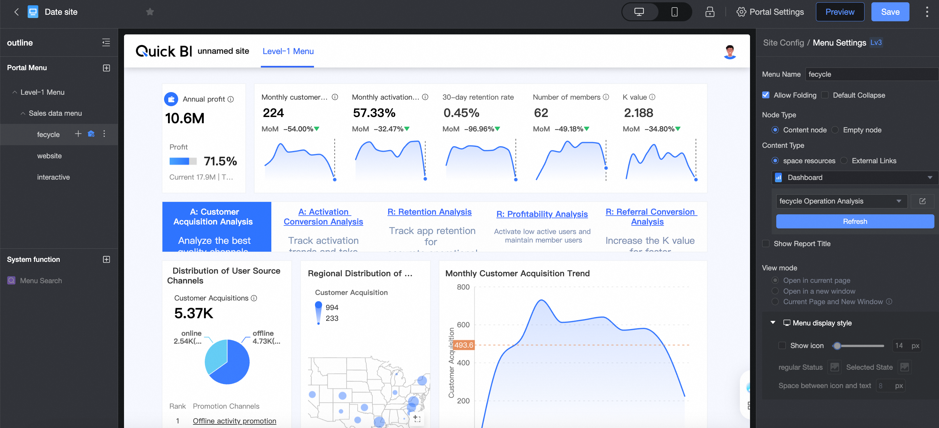Select the Empty node radio button
939x428 pixels.
835,130
